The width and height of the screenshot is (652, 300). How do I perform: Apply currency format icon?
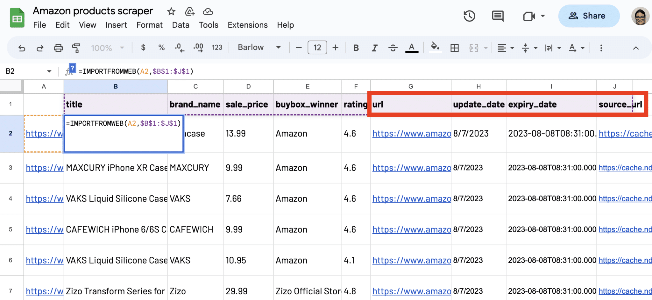[x=143, y=48]
